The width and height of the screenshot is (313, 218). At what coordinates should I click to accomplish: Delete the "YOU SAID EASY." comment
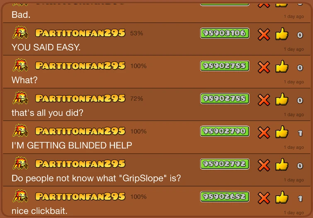coord(264,34)
